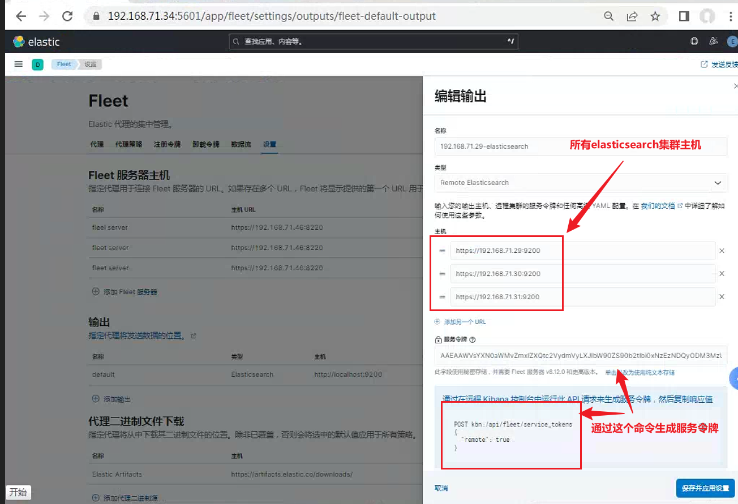Screen dimensions: 738x504
Task: Open the Kibana hamburger navigation menu
Action: coord(19,64)
